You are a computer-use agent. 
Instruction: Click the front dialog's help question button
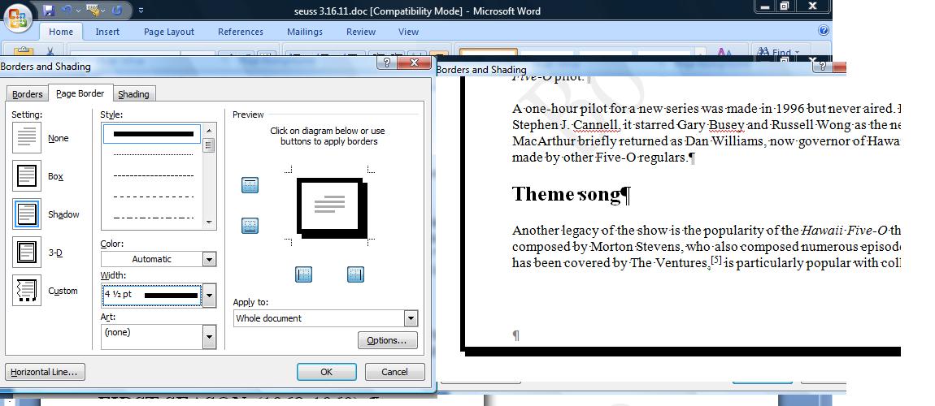[386, 63]
